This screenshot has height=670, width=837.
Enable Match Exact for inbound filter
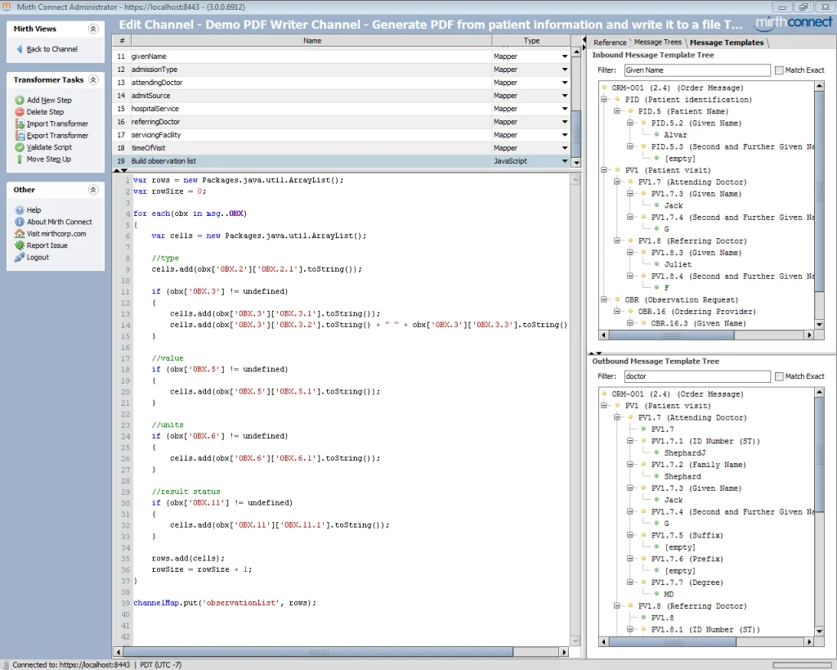point(779,70)
